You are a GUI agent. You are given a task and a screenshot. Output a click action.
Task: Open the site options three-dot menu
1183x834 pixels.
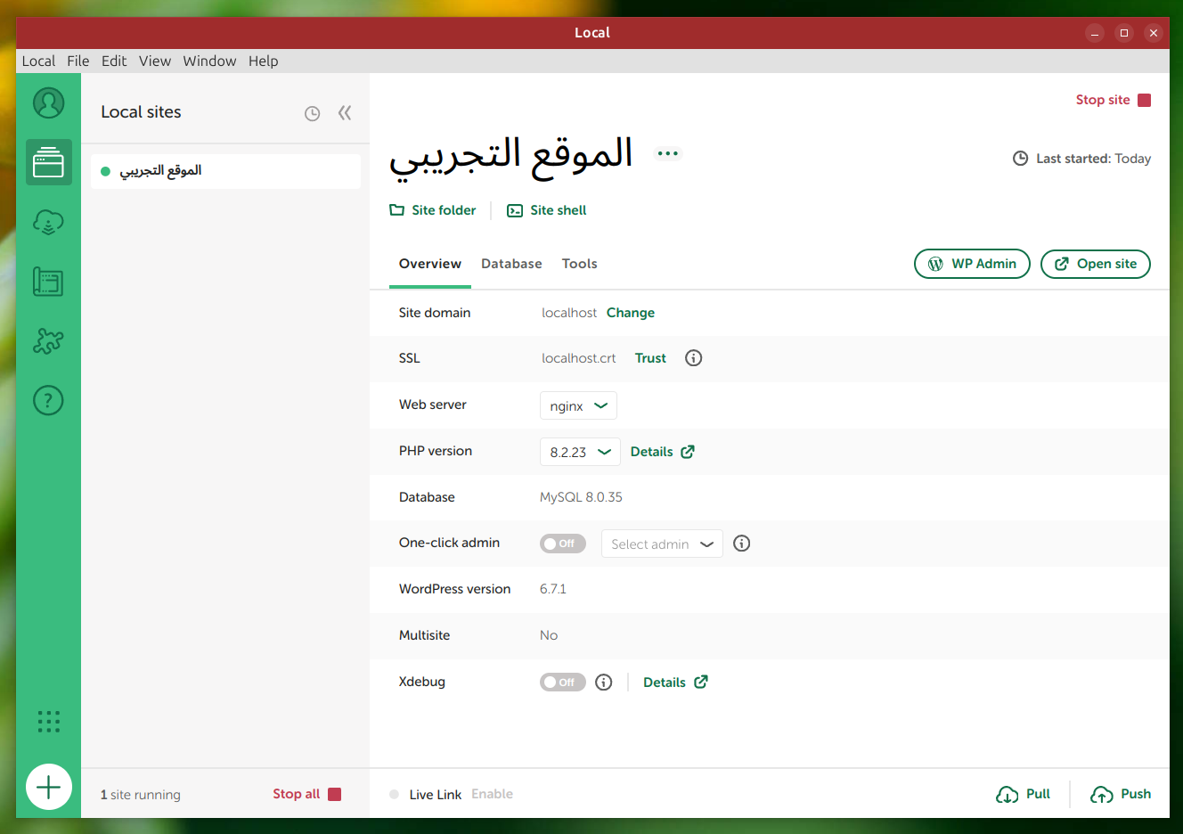tap(668, 153)
